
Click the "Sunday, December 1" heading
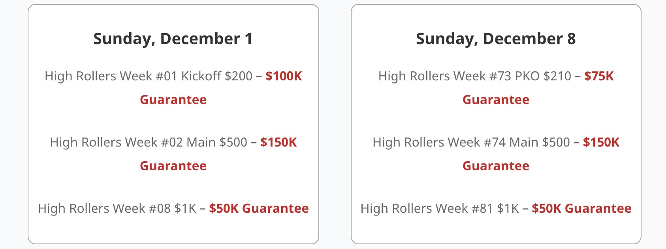(x=173, y=39)
